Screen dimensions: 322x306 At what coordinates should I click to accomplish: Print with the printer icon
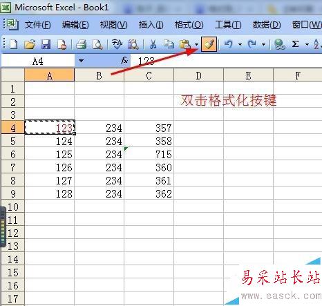(82, 44)
